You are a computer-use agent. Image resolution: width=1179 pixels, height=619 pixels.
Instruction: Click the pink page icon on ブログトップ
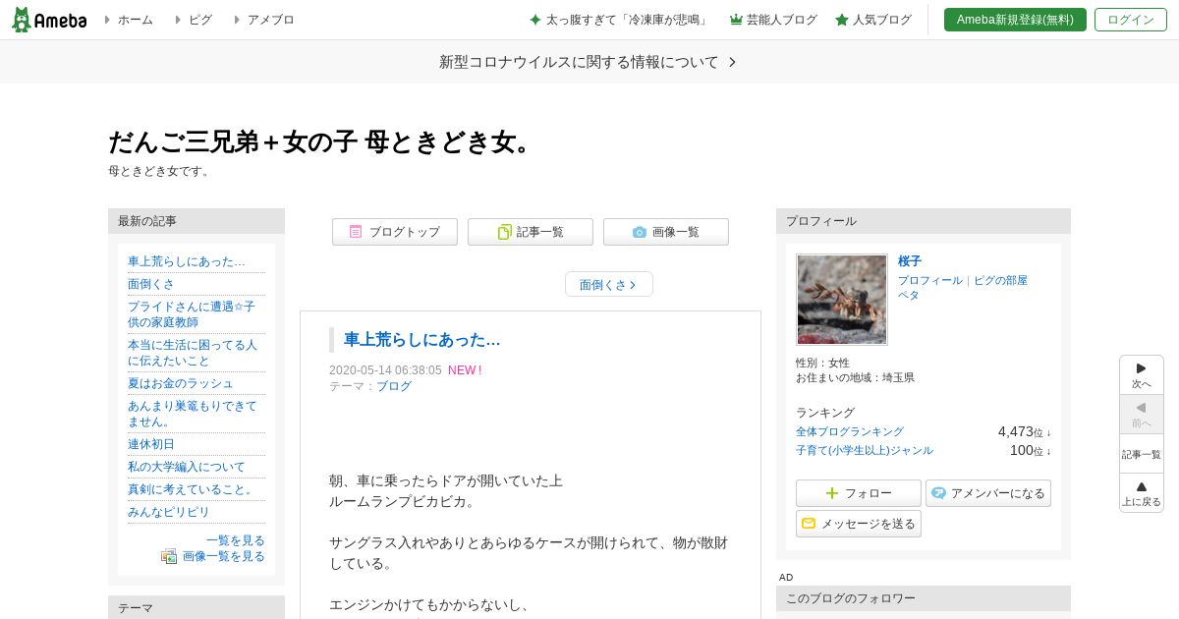356,232
